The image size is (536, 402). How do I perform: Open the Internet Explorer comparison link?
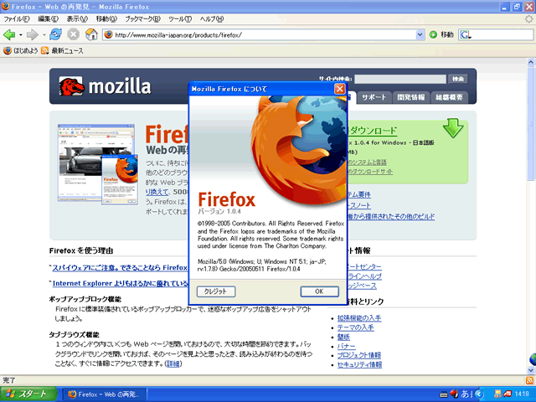(121, 283)
